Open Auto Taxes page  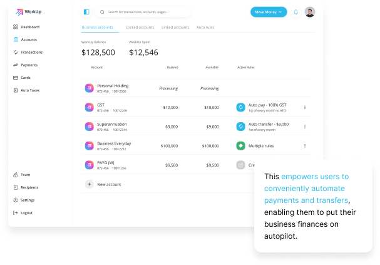click(x=26, y=90)
